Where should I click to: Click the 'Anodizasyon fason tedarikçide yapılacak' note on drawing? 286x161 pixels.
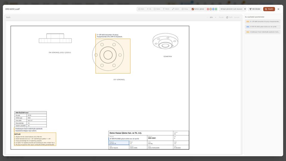(x=29, y=130)
